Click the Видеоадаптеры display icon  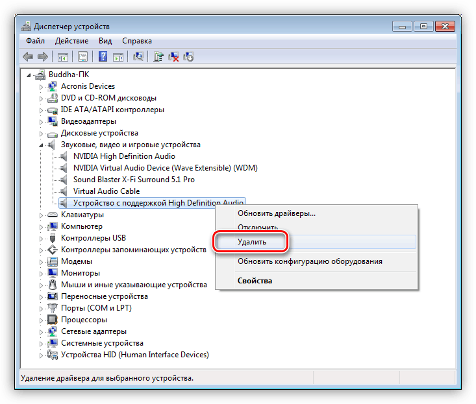click(53, 121)
